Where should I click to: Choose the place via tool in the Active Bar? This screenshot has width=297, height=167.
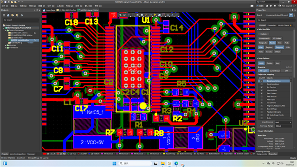point(155,15)
